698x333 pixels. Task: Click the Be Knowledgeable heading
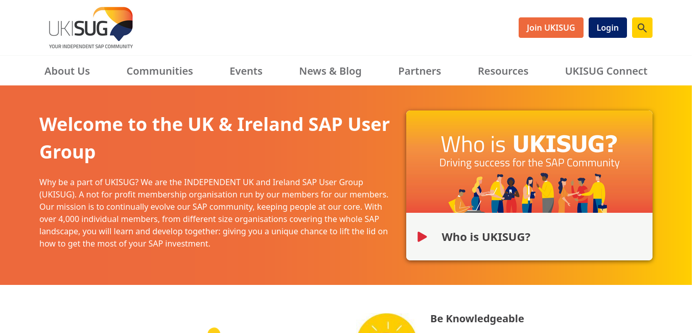477,319
